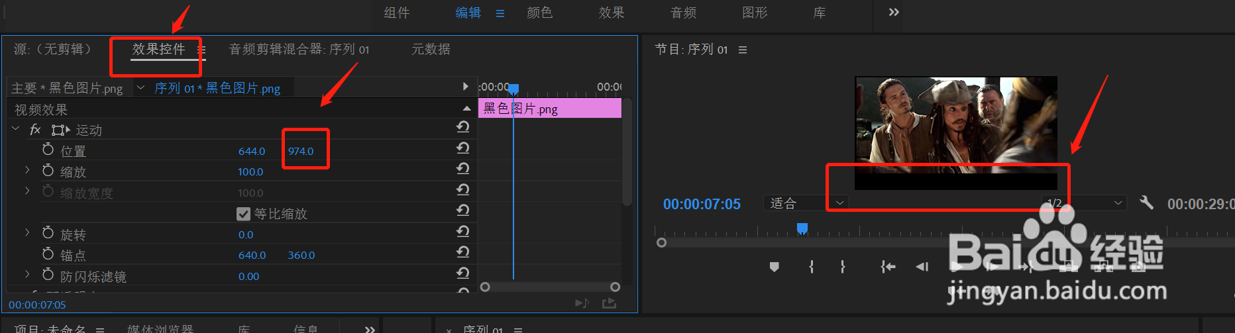Open the 效果控件 panel menu
Screen dimensions: 1235x333
[x=201, y=50]
